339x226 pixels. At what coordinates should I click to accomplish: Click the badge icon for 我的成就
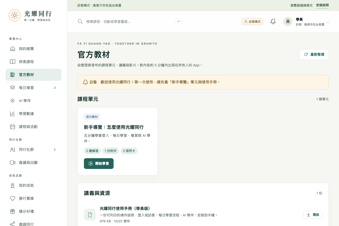[12, 185]
